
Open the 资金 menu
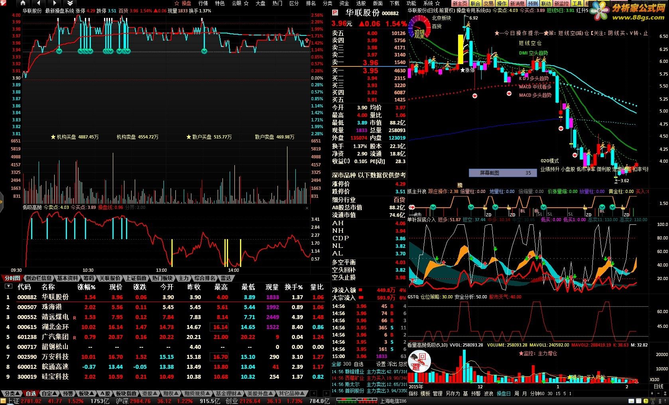(344, 3)
